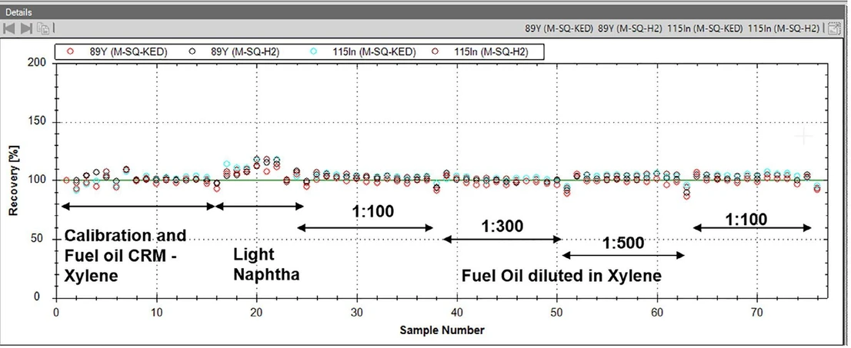The image size is (851, 348).
Task: Jump to last item with skip-forward arrow
Action: [26, 28]
